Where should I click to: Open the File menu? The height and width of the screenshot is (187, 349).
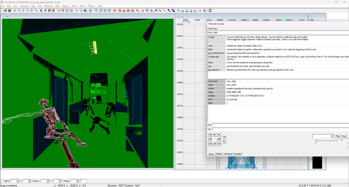[3, 6]
